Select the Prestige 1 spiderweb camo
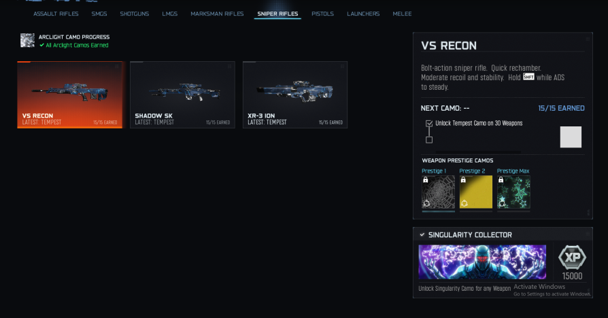This screenshot has height=318, width=608. tap(438, 192)
